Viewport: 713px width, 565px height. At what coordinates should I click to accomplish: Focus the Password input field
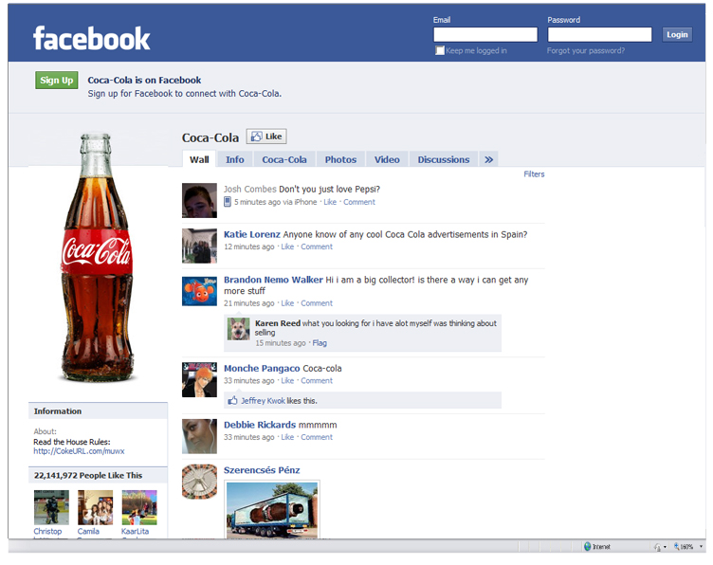pyautogui.click(x=599, y=34)
